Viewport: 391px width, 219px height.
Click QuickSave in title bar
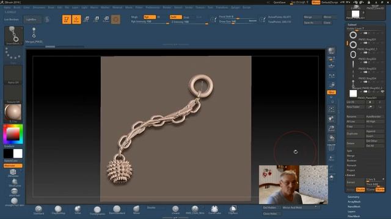click(x=280, y=2)
